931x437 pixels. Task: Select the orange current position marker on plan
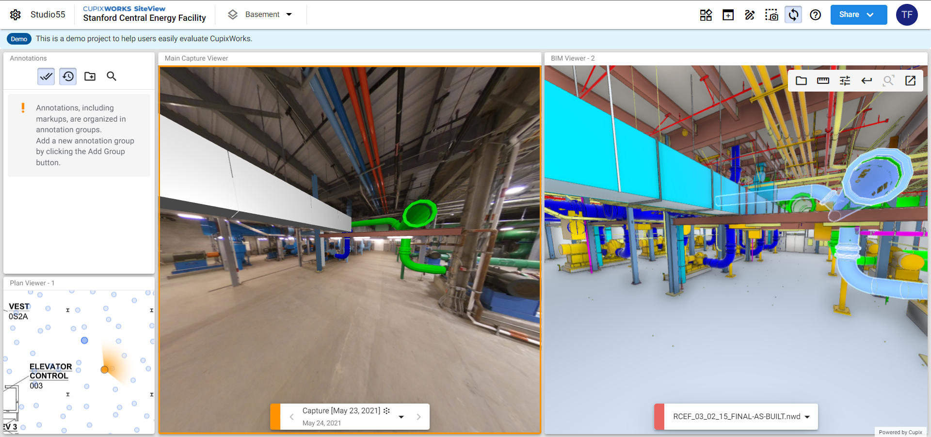104,370
